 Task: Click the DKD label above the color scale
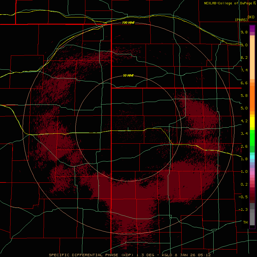coord(251,17)
